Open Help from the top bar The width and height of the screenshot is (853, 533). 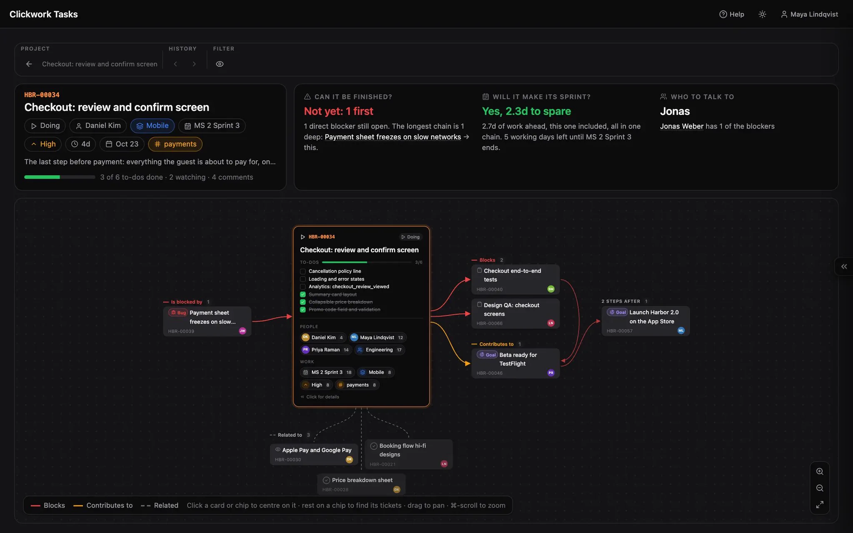732,14
